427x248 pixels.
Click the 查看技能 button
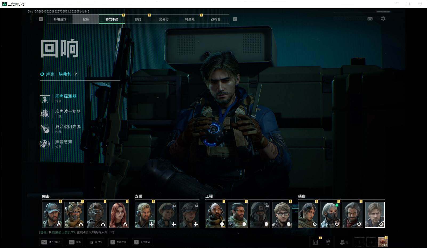click(x=118, y=242)
